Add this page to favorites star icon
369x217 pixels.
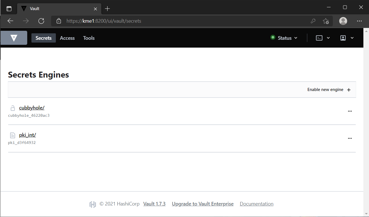[x=326, y=21]
